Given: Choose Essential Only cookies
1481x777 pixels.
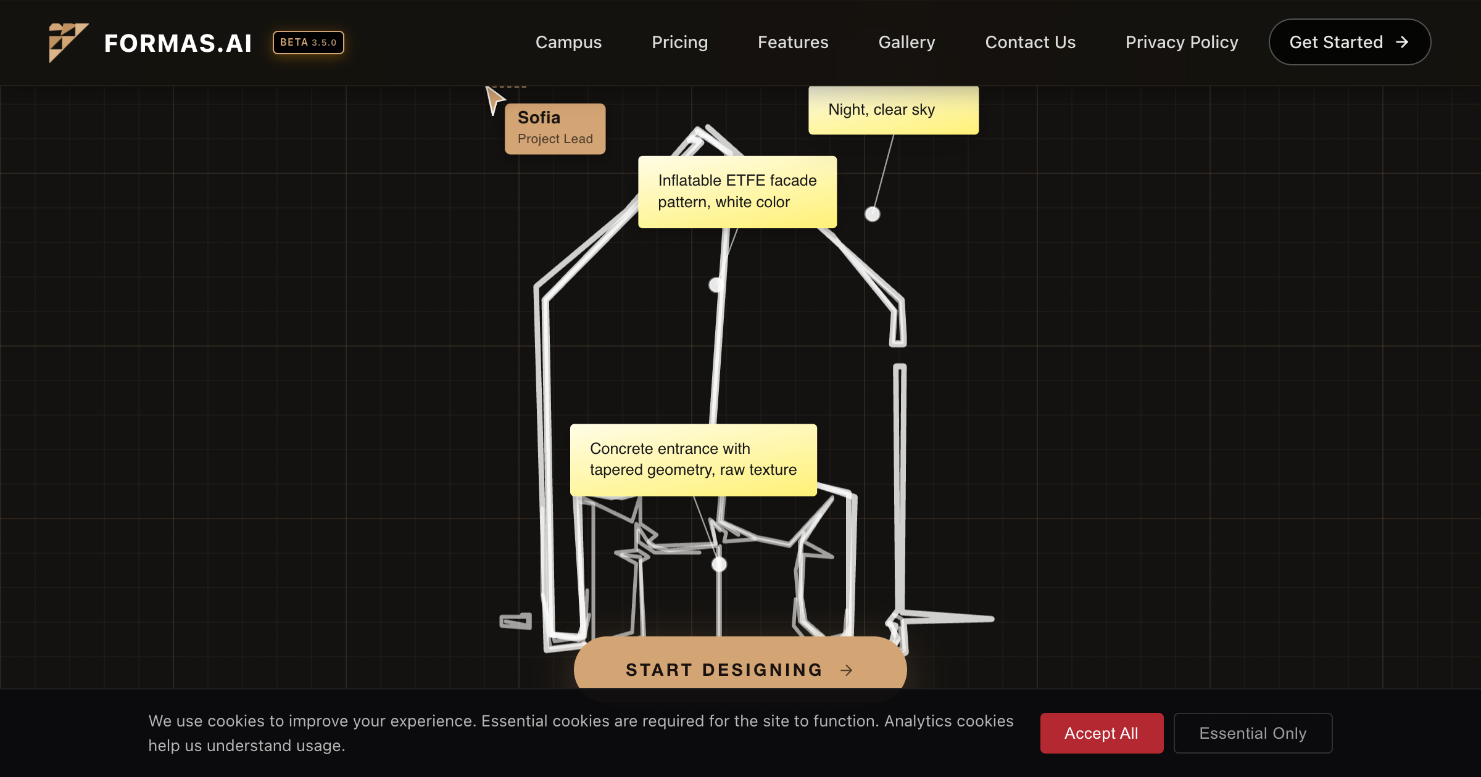Looking at the screenshot, I should (1253, 733).
